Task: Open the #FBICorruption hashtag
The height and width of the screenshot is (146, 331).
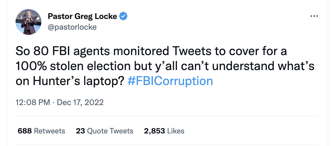Action: (170, 81)
